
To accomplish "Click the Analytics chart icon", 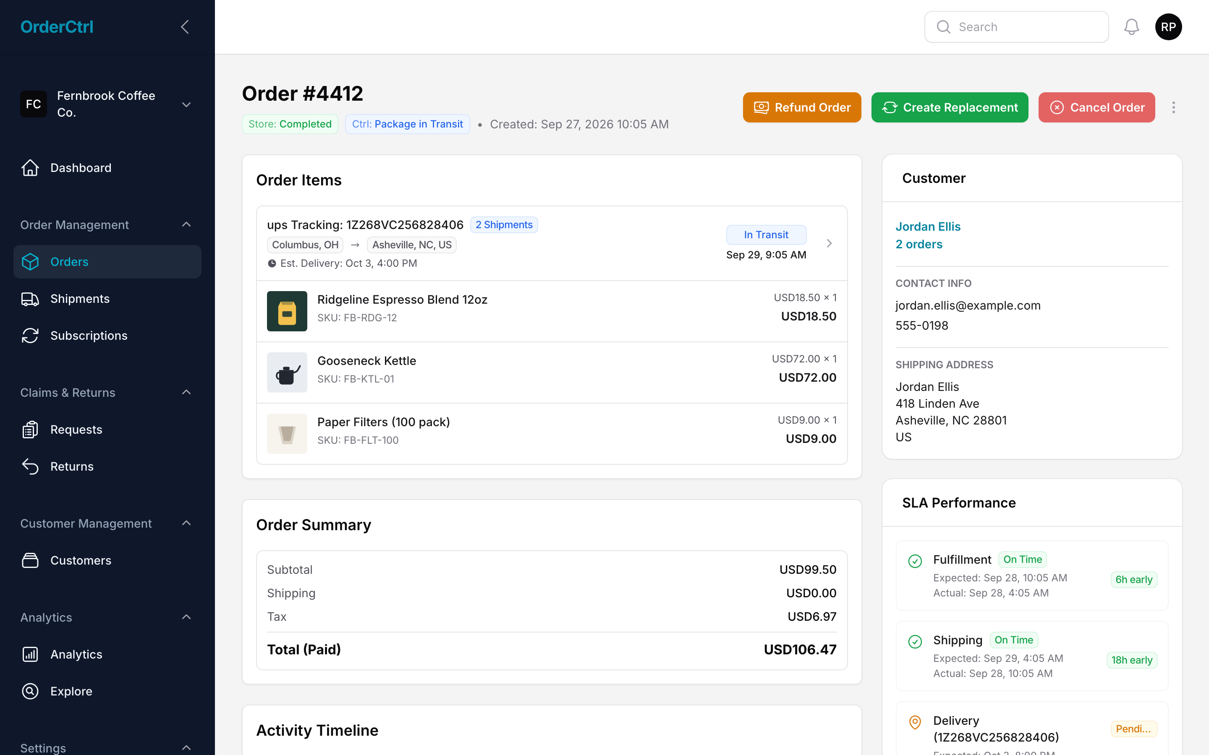I will [30, 654].
